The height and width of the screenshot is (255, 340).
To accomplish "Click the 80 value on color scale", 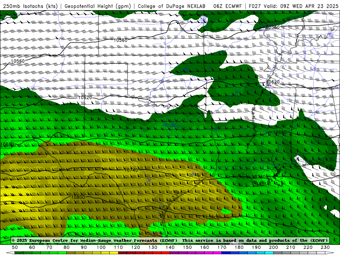I will 67,247.
